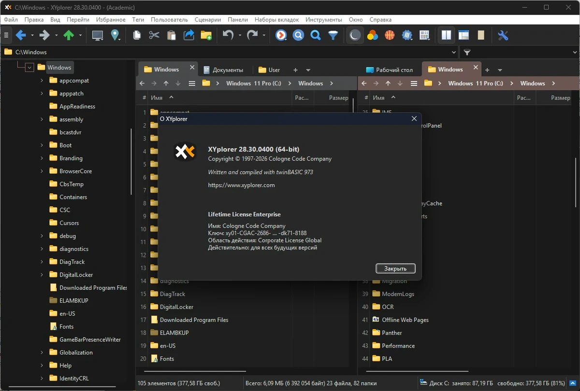Click the Cut scissors icon
This screenshot has width=580, height=391.
click(154, 35)
